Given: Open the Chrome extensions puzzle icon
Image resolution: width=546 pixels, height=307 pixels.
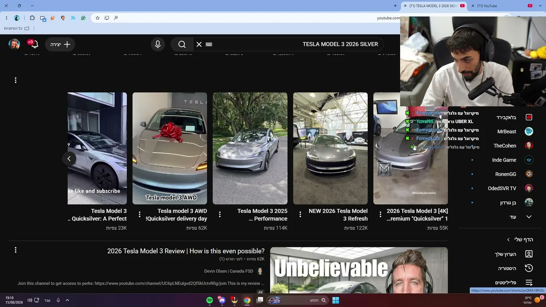Looking at the screenshot, I should (x=32, y=18).
